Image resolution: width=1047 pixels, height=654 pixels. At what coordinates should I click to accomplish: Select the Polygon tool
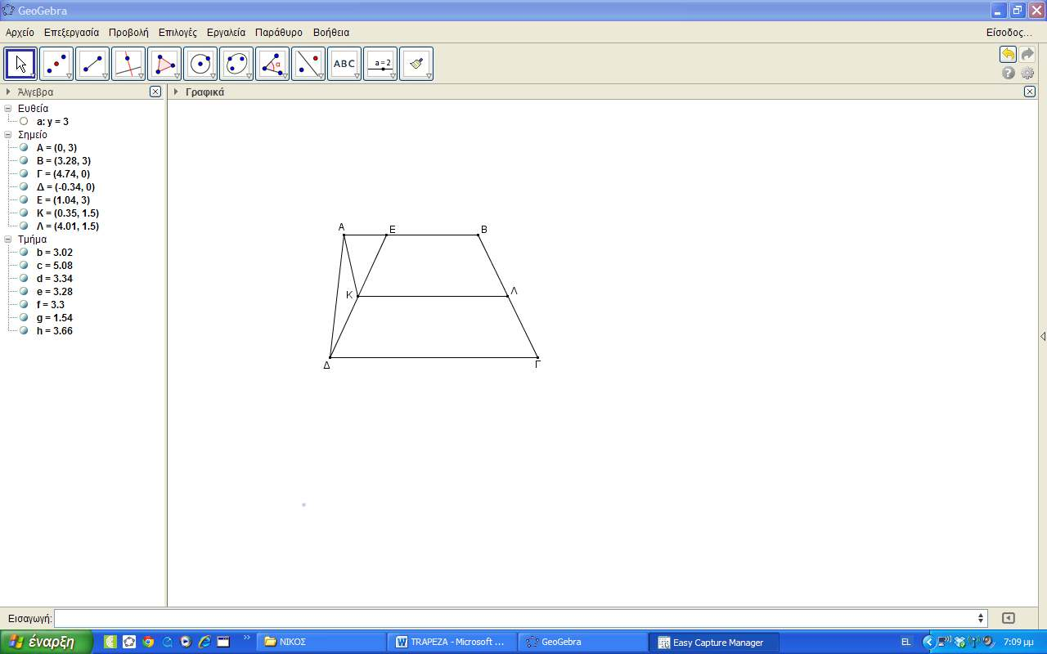164,64
